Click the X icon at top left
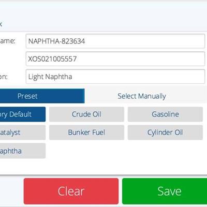 [1, 24]
